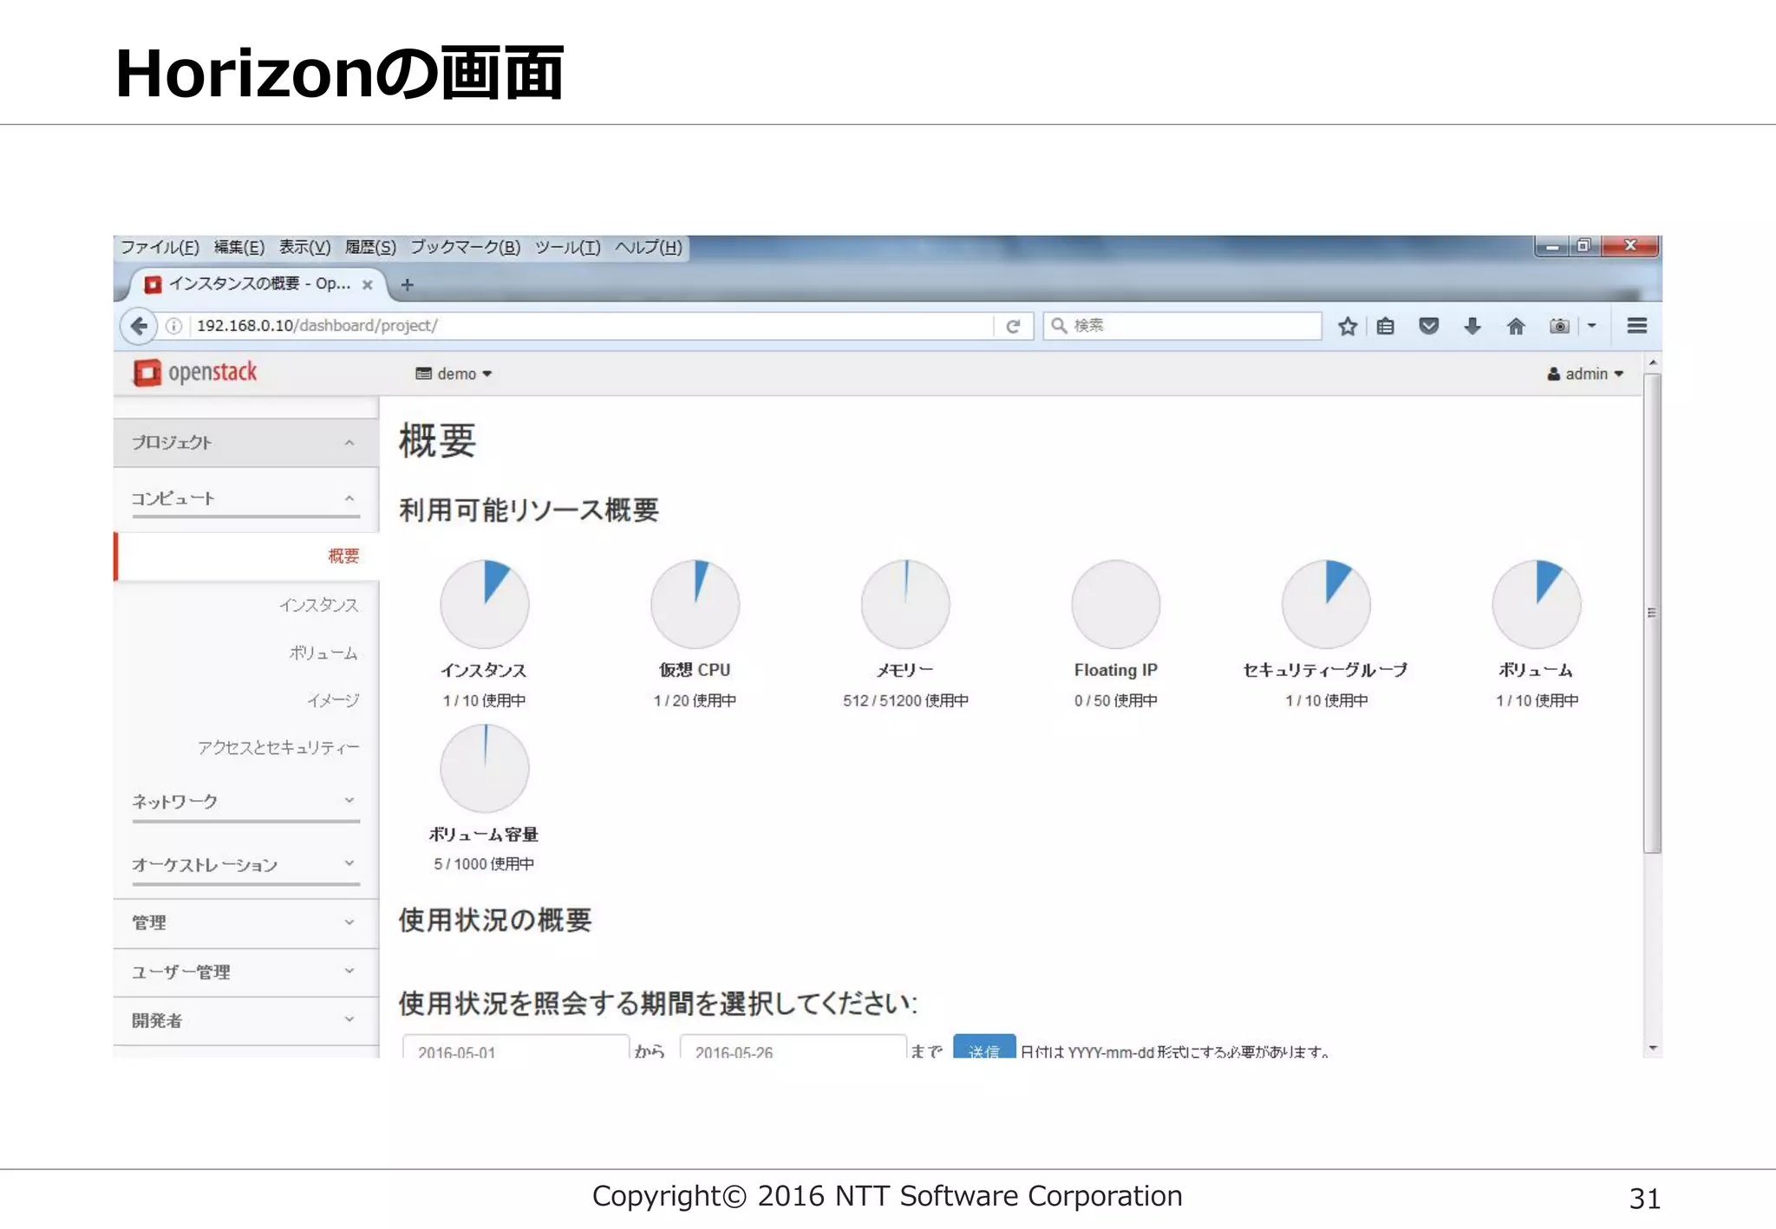Click the scrollbar down arrow

[x=1652, y=1049]
